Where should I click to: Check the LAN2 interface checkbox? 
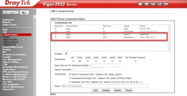pyautogui.click(x=88, y=61)
